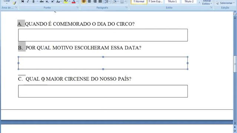Viewport: 237px width, 133px height.
Task: Toggle the ruler icon above scrollbar
Action: [x=235, y=14]
